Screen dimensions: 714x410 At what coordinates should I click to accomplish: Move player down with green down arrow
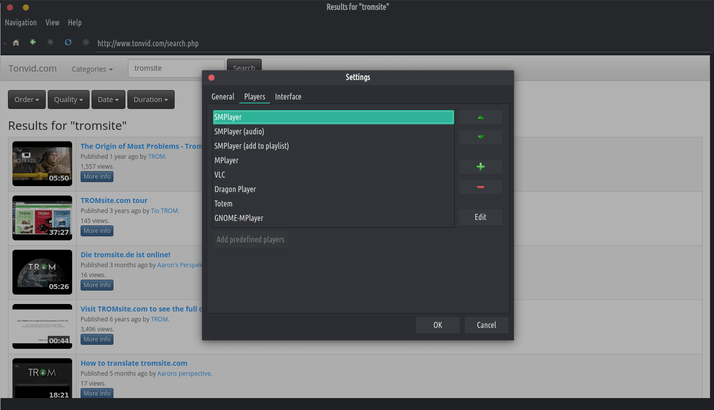tap(480, 137)
